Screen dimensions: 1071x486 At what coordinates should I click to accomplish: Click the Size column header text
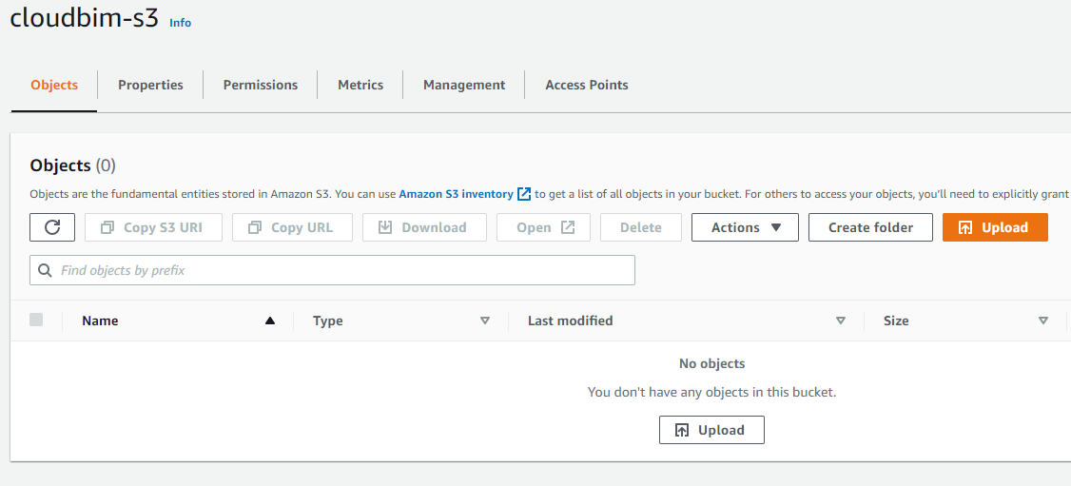[896, 321]
